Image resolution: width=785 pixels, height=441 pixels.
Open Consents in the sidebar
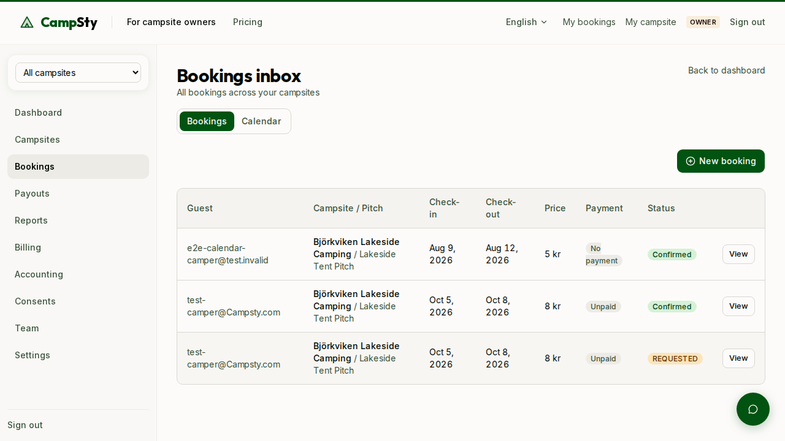click(78, 301)
